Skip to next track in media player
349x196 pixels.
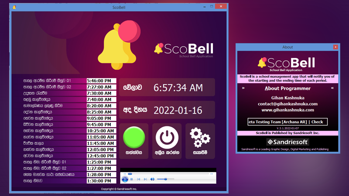[145, 179]
